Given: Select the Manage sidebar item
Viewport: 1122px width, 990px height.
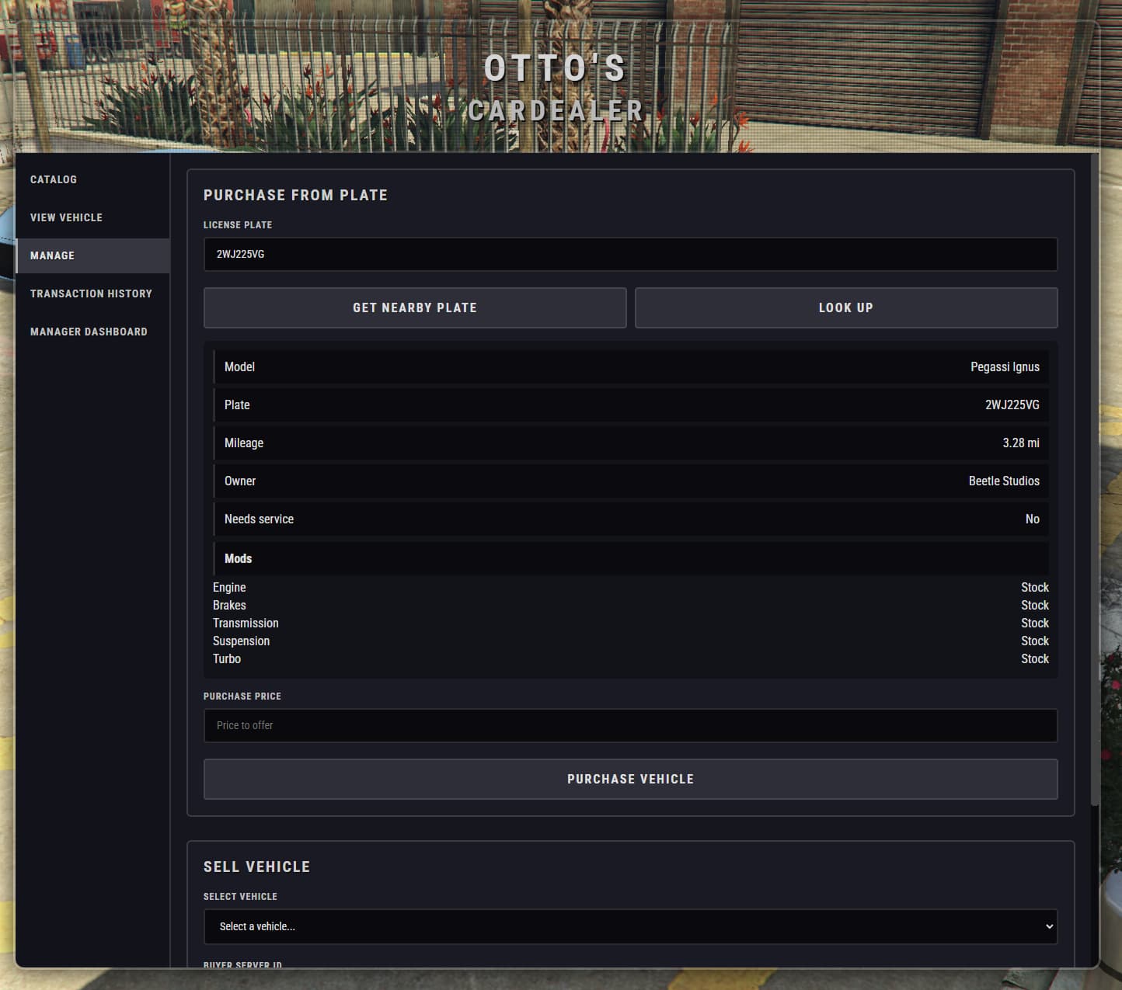Looking at the screenshot, I should (x=53, y=255).
